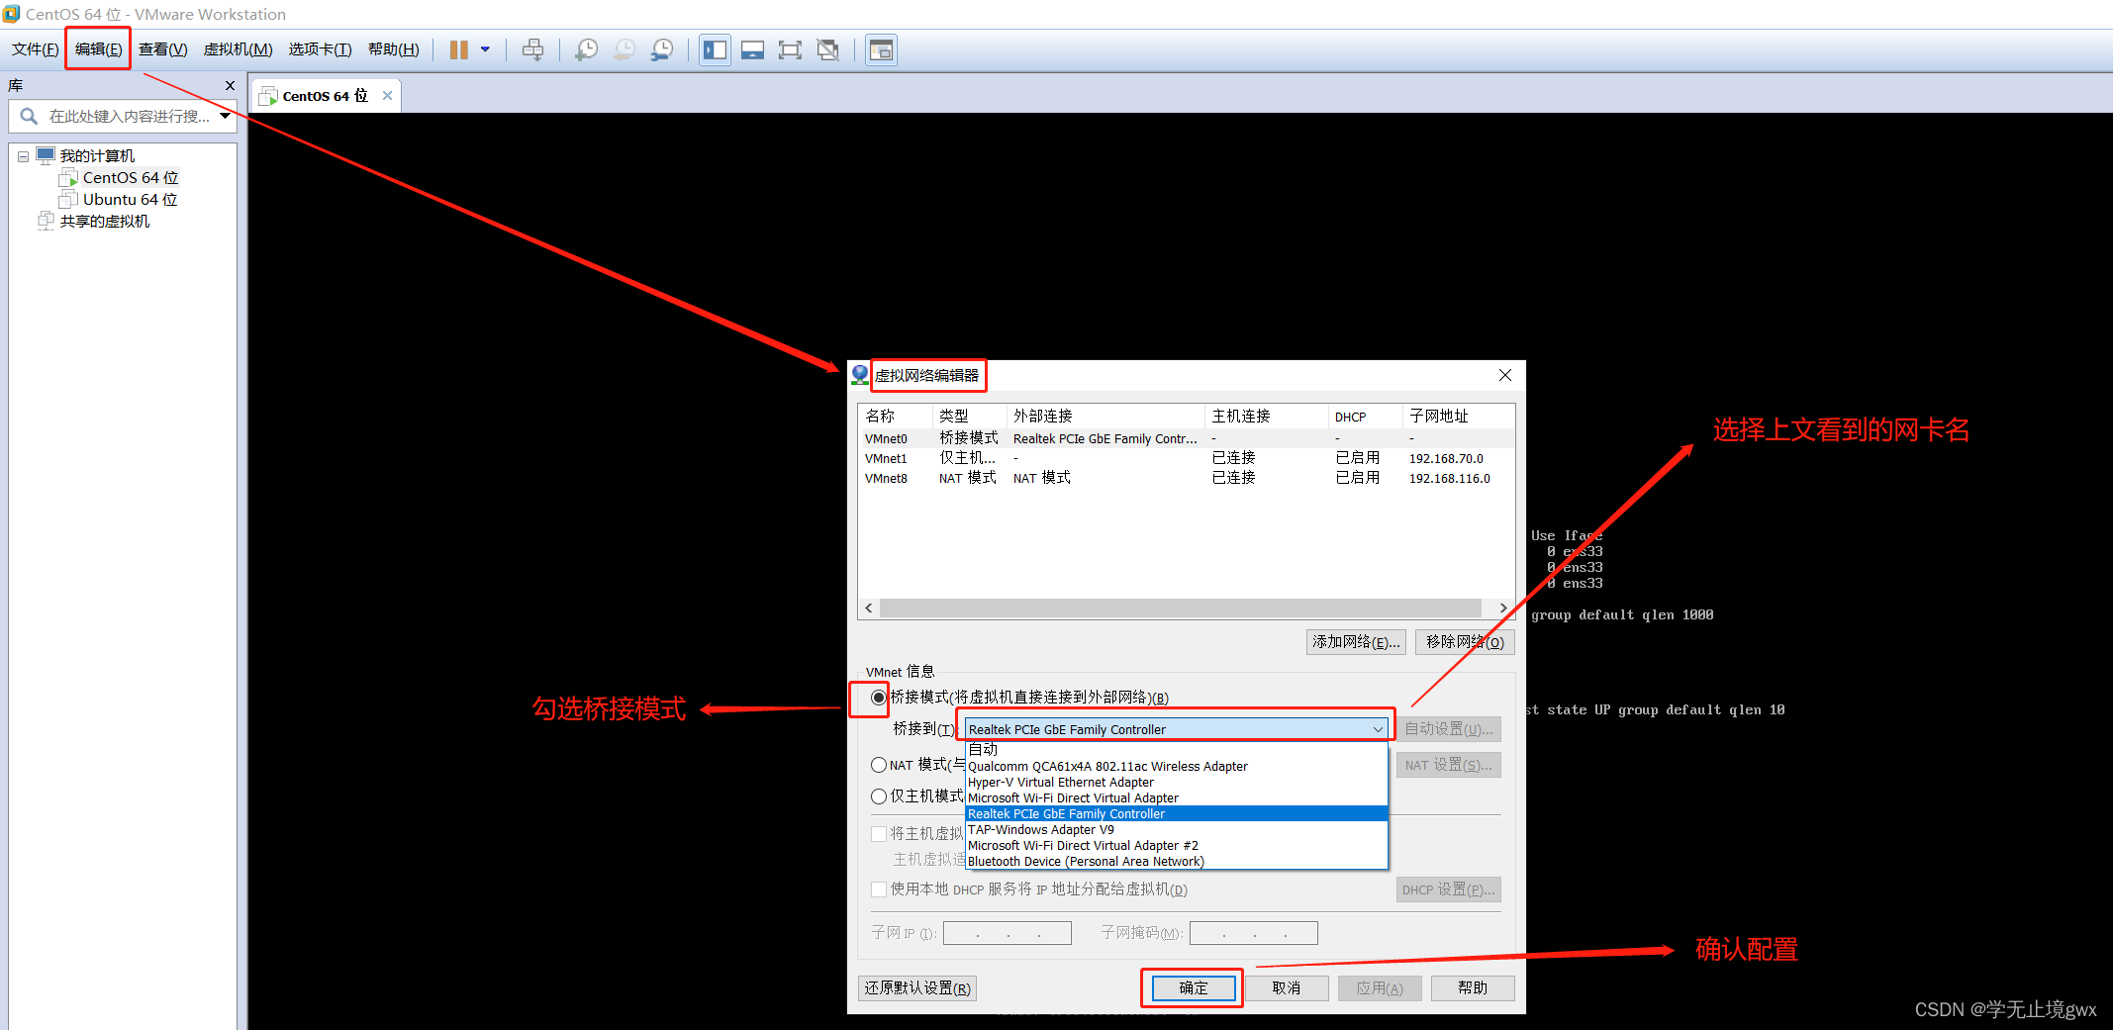Image resolution: width=2113 pixels, height=1030 pixels.
Task: Select the VMnet0 row in the network table
Action: (x=1186, y=438)
